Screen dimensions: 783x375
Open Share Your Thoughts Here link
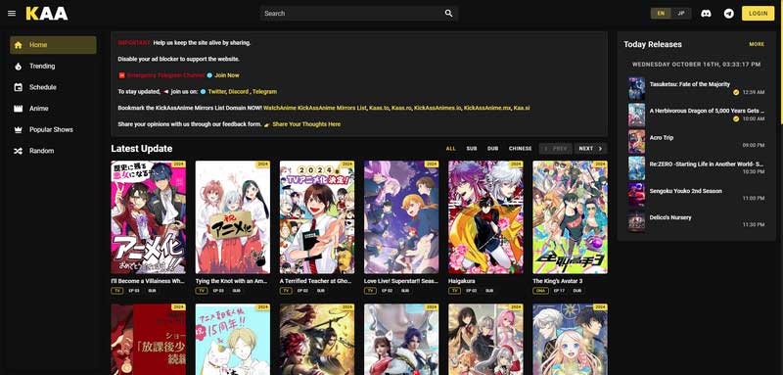306,124
